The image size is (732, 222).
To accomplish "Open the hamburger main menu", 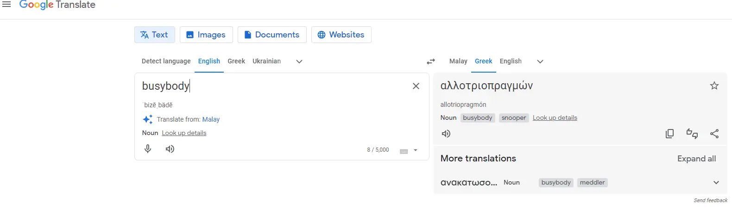I will (6, 4).
